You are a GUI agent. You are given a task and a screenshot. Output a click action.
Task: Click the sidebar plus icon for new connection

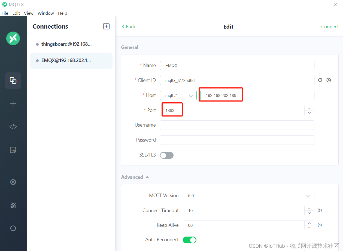coord(13,104)
